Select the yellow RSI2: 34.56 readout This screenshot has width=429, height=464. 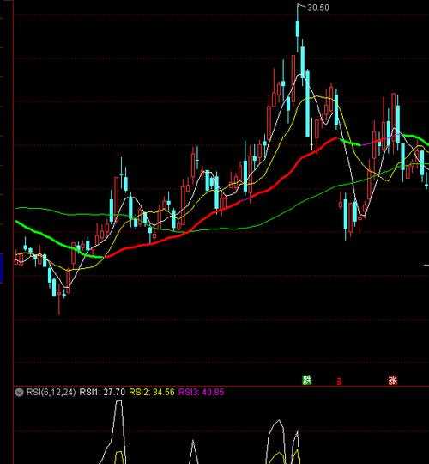point(152,393)
